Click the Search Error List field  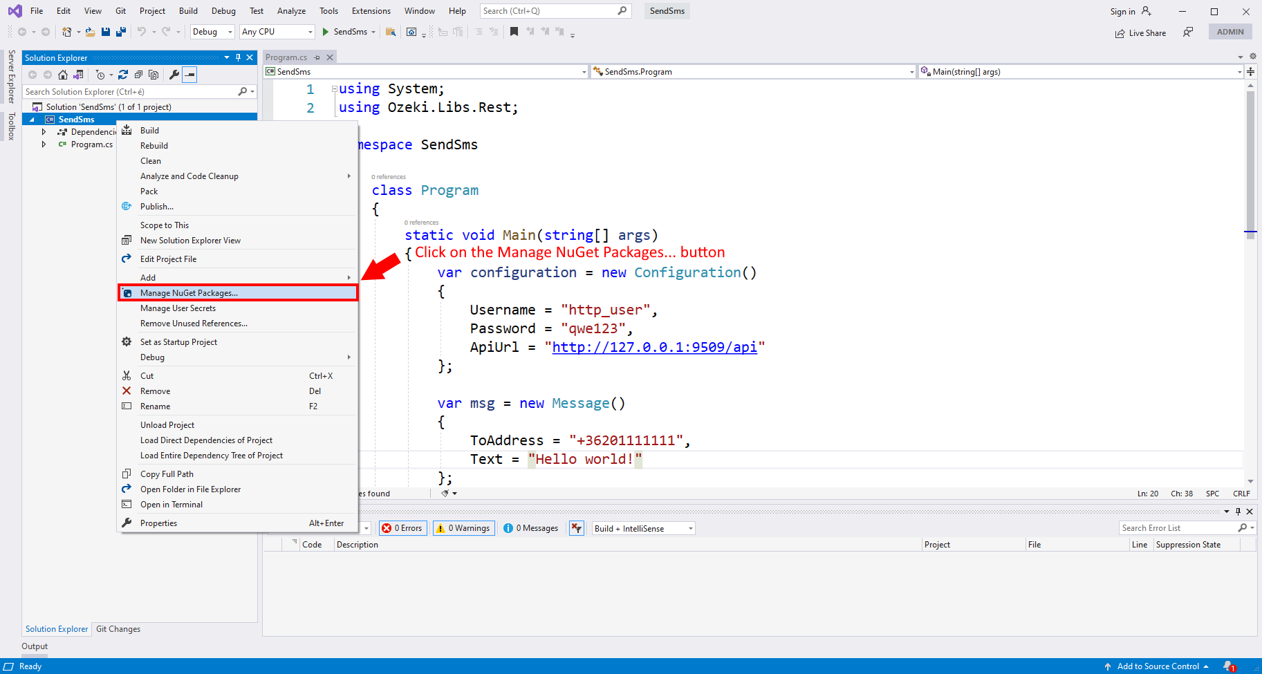(x=1187, y=528)
